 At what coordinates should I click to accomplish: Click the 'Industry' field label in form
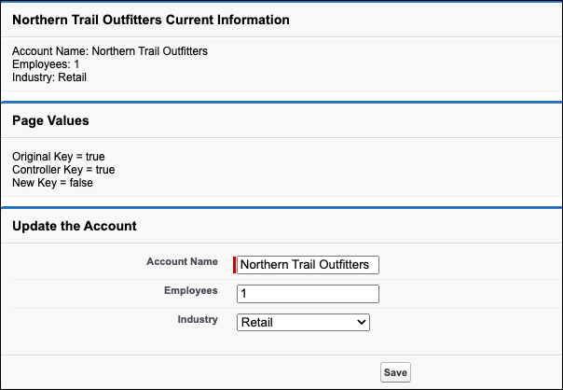[x=198, y=319]
